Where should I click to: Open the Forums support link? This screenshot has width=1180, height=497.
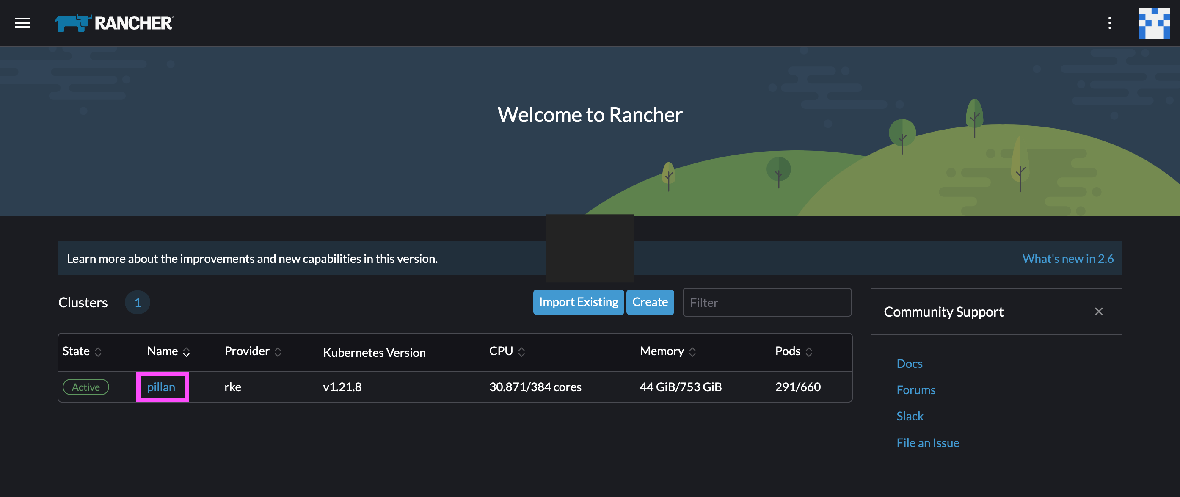(x=916, y=390)
